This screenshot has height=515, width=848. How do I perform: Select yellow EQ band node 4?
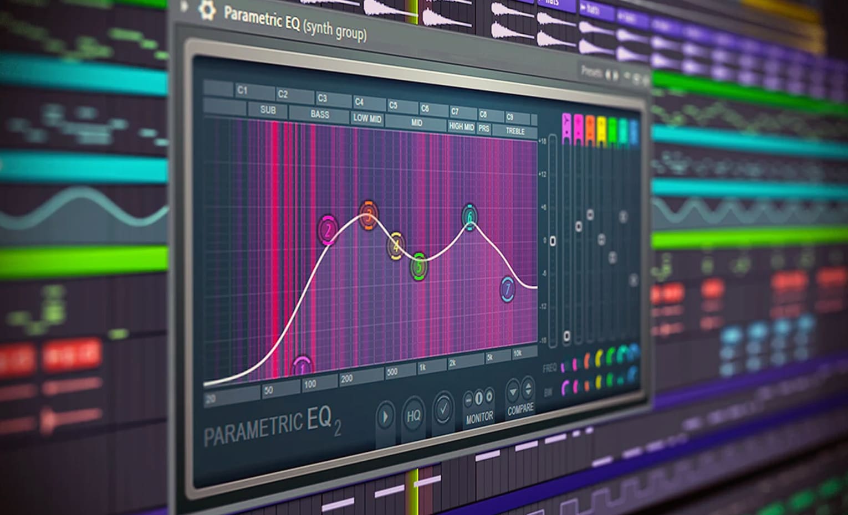click(396, 246)
